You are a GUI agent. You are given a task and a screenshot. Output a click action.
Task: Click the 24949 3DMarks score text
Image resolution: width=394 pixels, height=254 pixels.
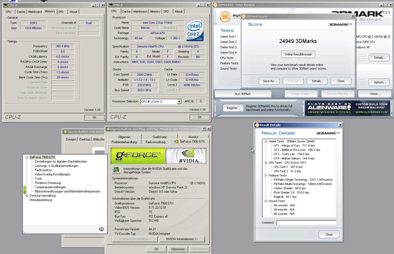[x=298, y=41]
